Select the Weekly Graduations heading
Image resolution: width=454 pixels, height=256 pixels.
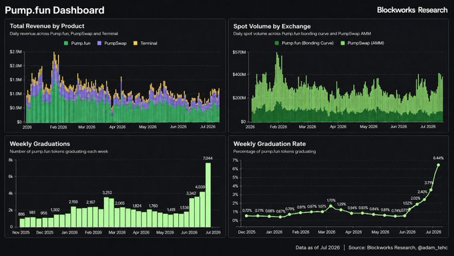pos(39,144)
